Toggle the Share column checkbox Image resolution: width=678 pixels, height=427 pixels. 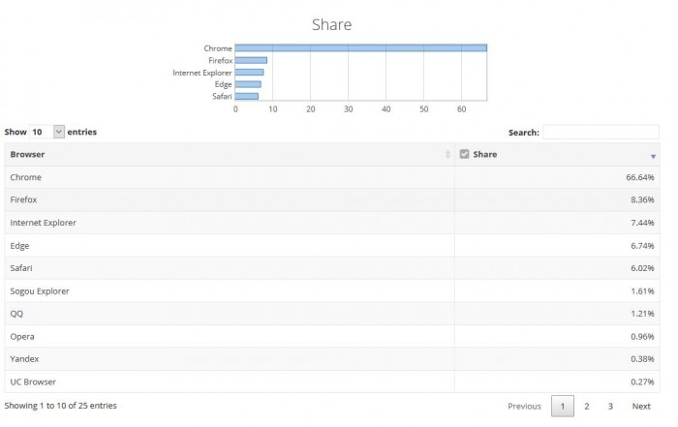[x=464, y=154]
